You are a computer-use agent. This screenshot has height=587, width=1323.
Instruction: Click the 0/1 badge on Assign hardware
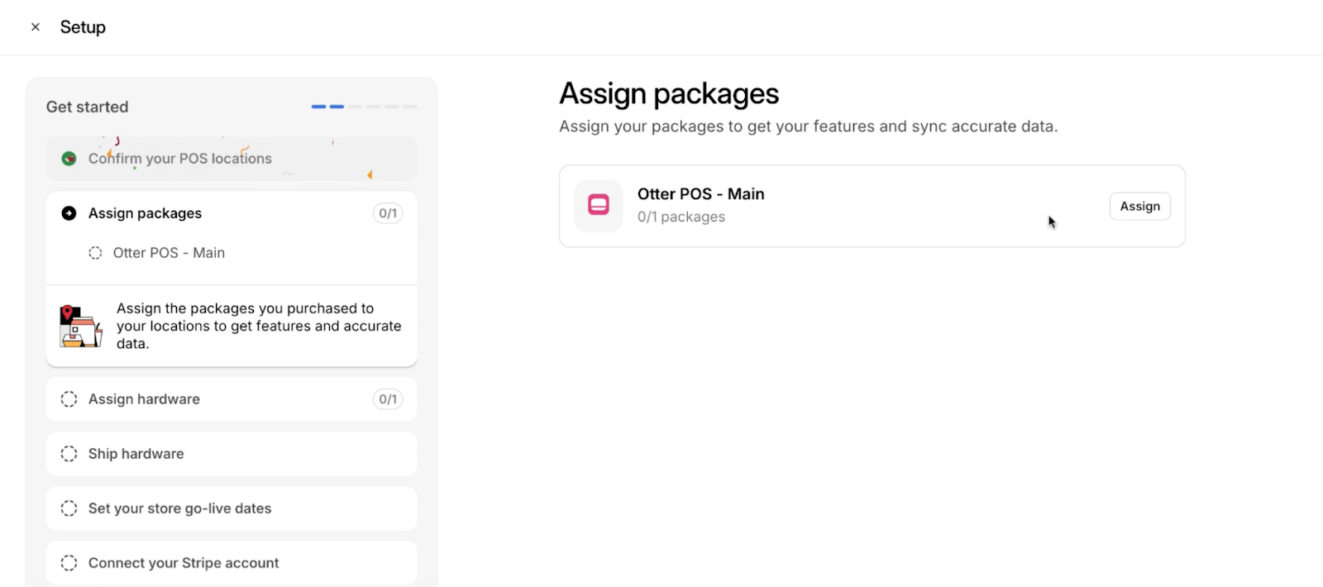(x=388, y=399)
